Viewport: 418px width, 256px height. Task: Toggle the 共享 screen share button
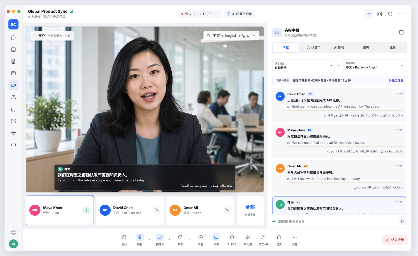pyautogui.click(x=180, y=240)
